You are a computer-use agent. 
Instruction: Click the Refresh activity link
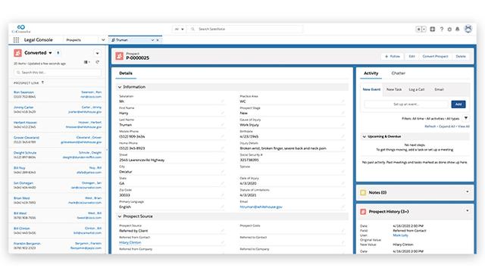coord(430,126)
